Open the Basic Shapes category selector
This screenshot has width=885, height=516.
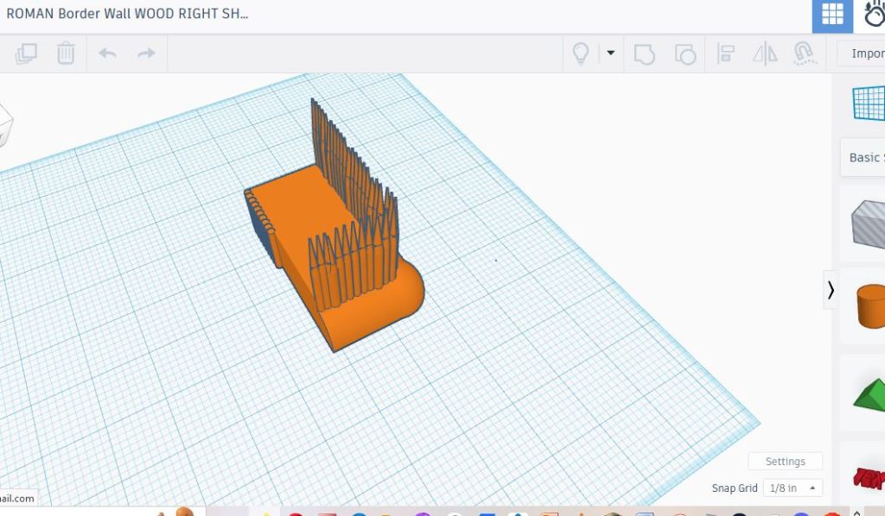[x=864, y=157]
